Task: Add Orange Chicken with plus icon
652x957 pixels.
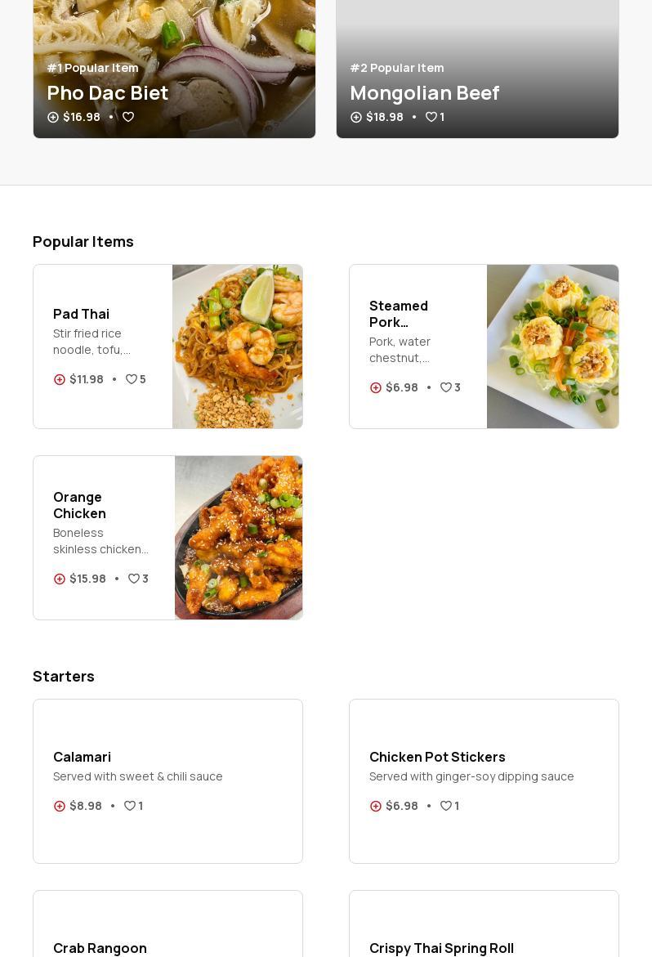Action: [60, 579]
